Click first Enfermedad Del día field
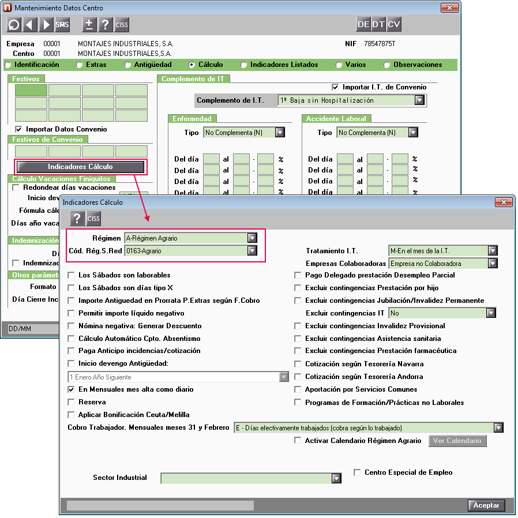 [x=212, y=159]
